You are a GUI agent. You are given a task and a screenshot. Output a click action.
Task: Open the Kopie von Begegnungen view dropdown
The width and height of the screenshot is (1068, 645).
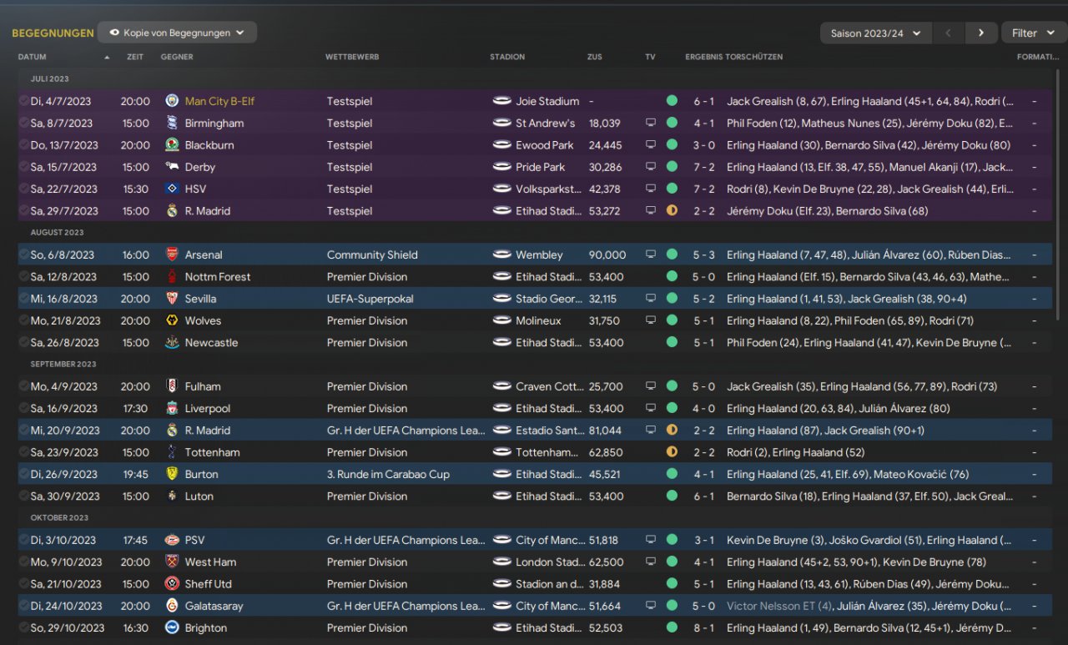(177, 33)
